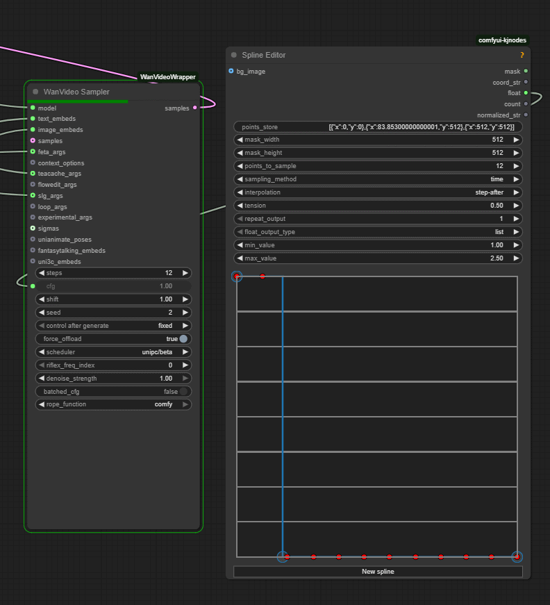Click the WanVideoWrapper badge
Screen dimensions: 550x605
pos(168,77)
